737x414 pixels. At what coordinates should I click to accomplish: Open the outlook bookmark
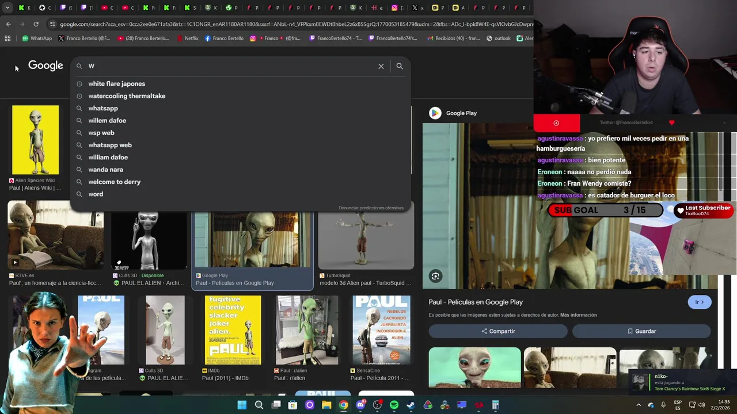pyautogui.click(x=499, y=39)
